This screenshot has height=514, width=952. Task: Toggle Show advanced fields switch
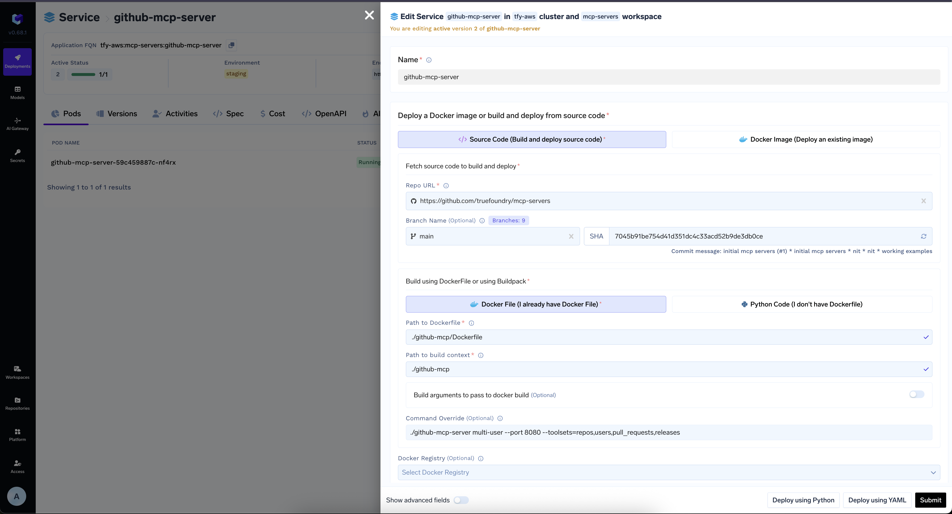(x=461, y=500)
